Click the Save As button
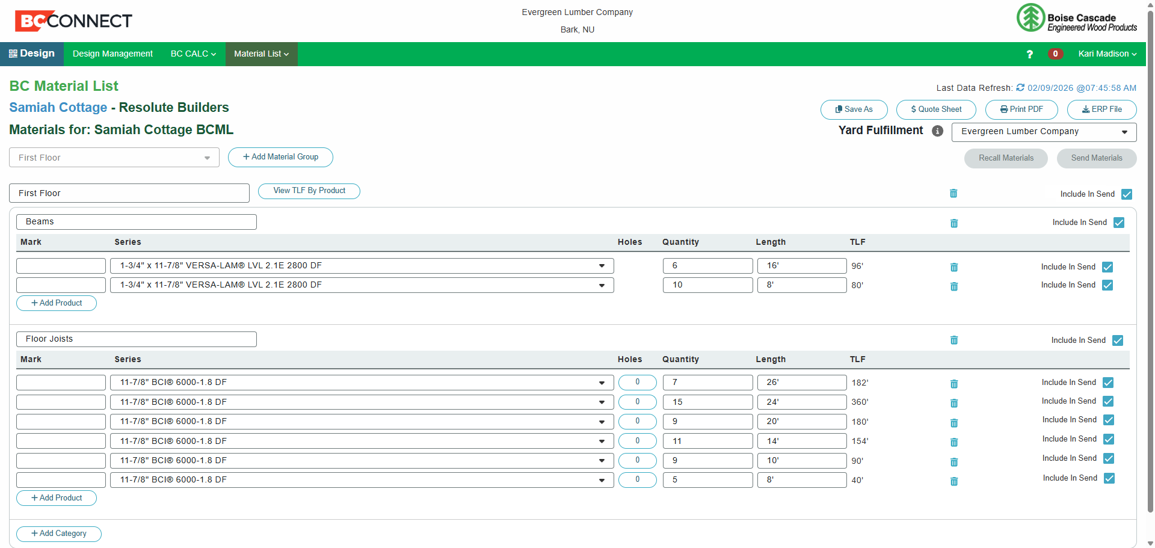 (x=854, y=109)
